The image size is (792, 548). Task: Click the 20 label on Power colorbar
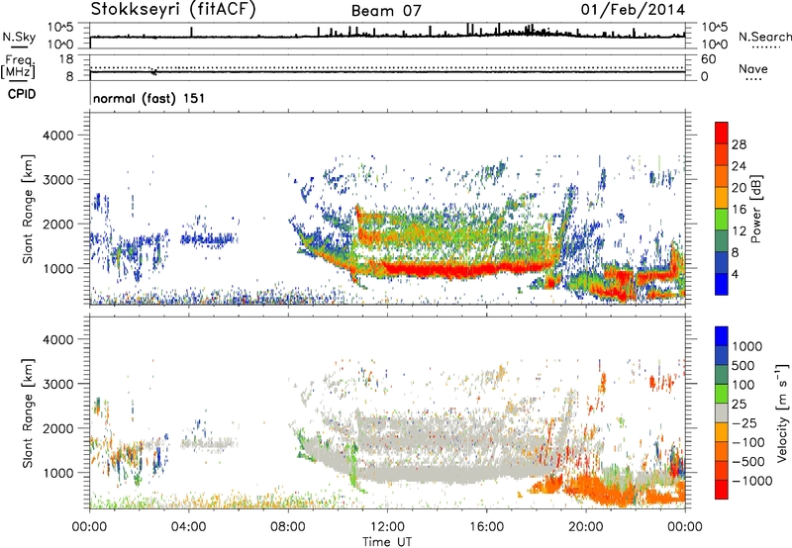tap(739, 188)
